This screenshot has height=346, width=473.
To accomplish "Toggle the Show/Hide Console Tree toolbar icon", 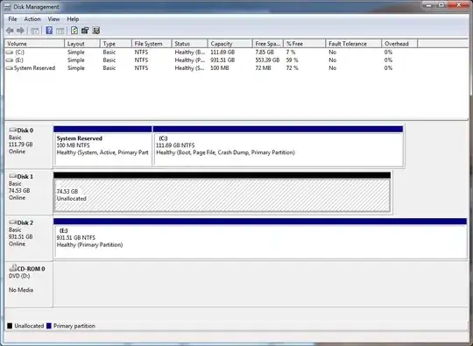I will (35, 31).
